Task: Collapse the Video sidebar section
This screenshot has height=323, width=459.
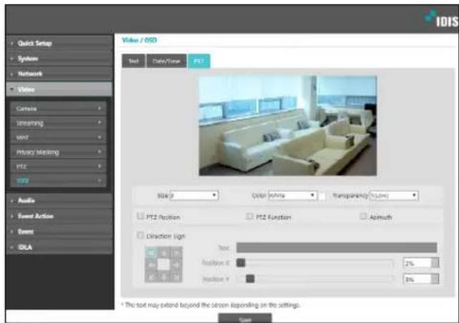Action: coord(59,89)
